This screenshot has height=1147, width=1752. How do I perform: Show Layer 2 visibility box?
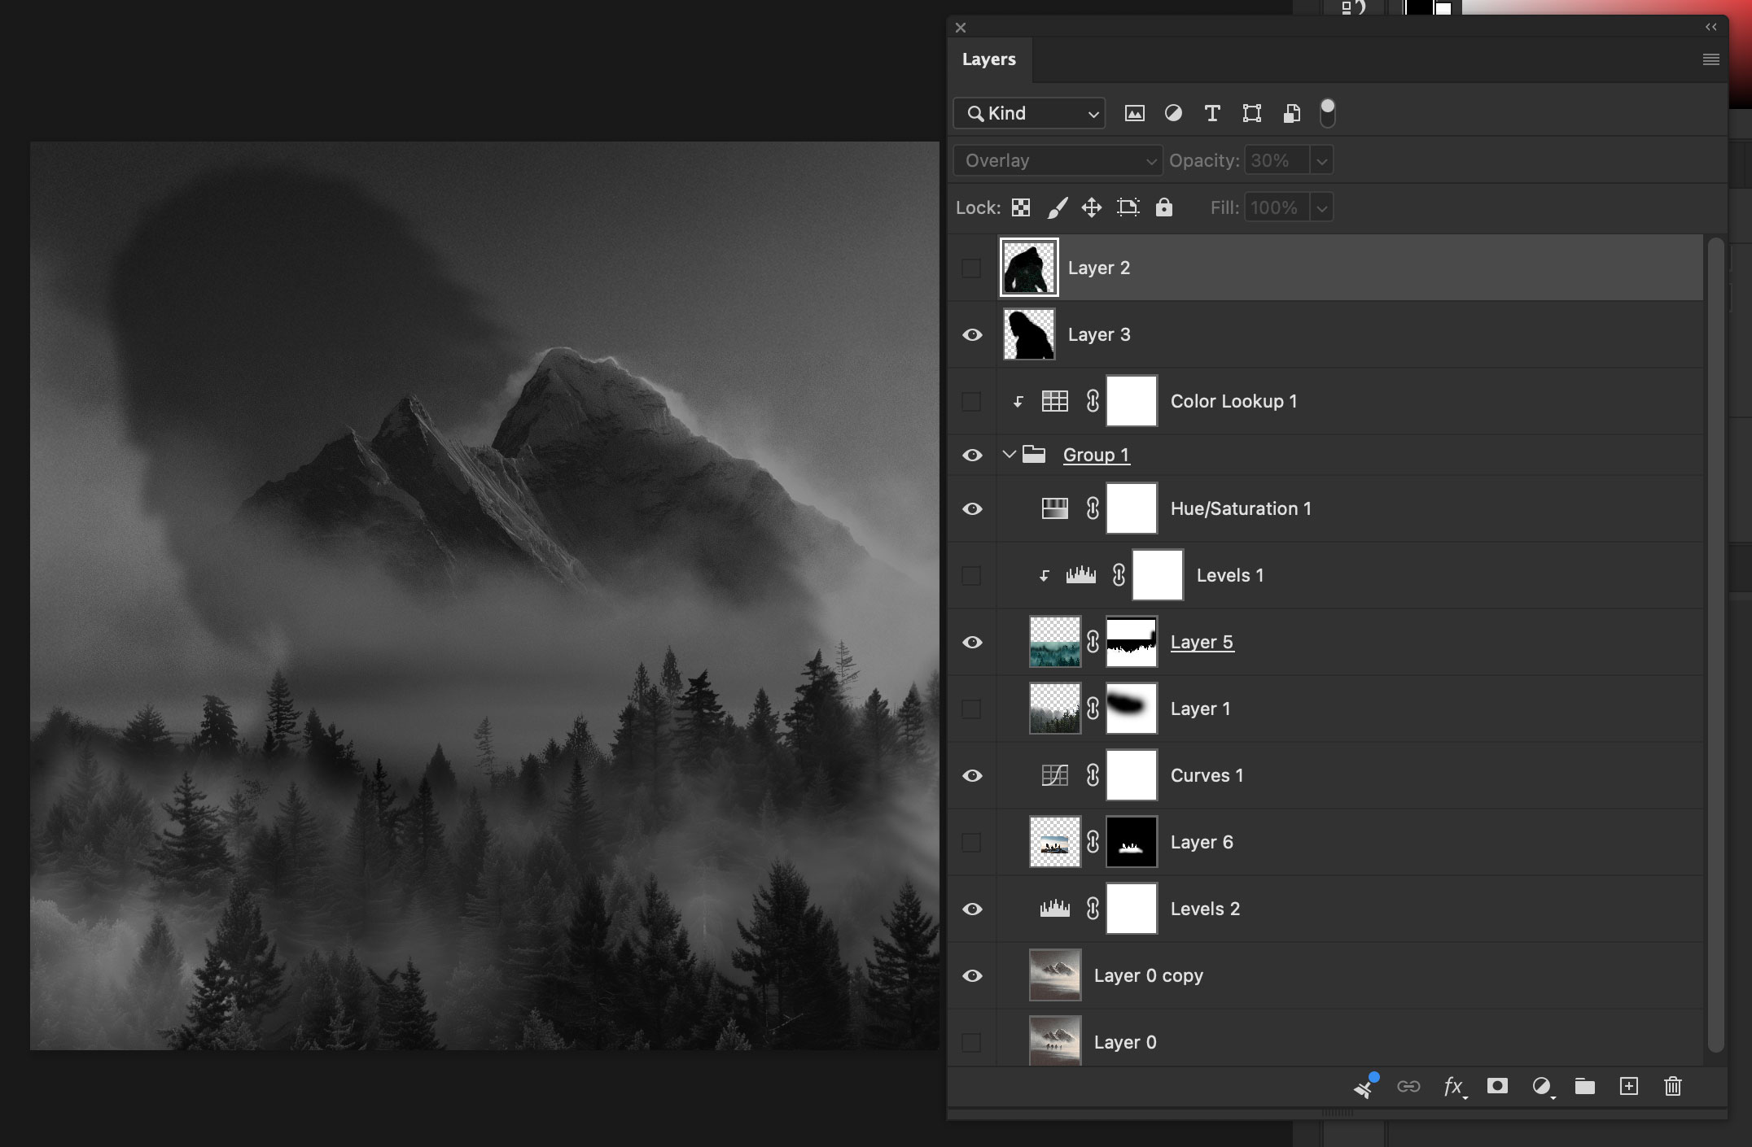pyautogui.click(x=971, y=268)
